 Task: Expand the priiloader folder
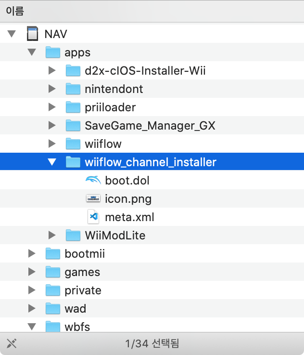[52, 107]
